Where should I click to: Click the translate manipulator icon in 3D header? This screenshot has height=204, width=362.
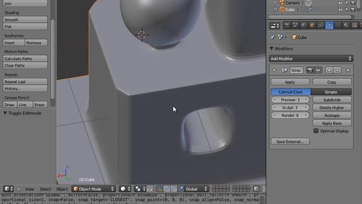pyautogui.click(x=166, y=189)
